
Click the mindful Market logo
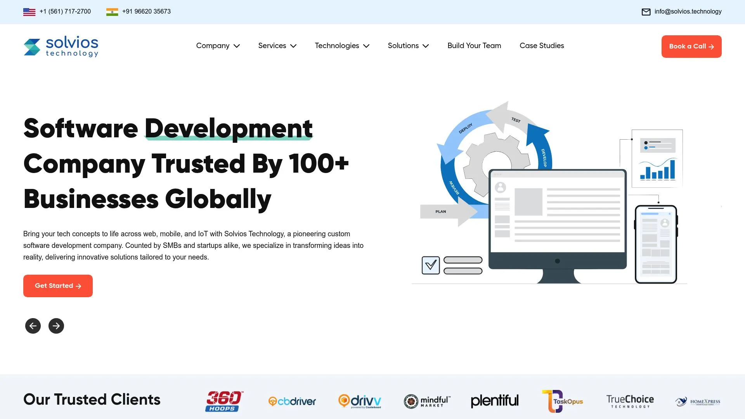[427, 401]
